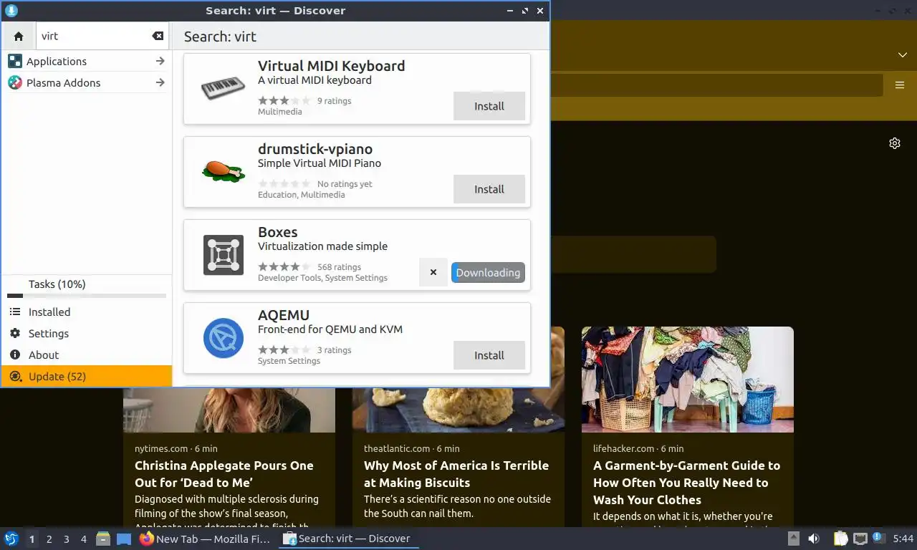Open the Virtual MIDI Keyboard app icon
917x550 pixels.
point(223,89)
